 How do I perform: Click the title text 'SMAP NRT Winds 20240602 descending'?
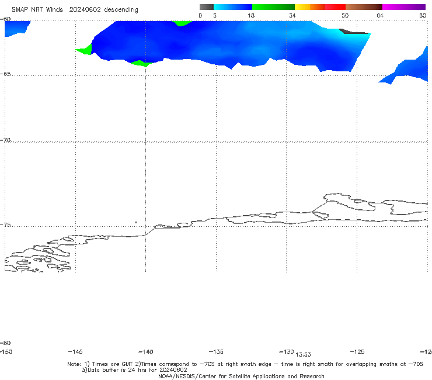coord(75,10)
